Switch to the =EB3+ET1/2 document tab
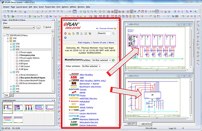Image resolution: width=202 pixels, height=131 pixels. pos(131,124)
